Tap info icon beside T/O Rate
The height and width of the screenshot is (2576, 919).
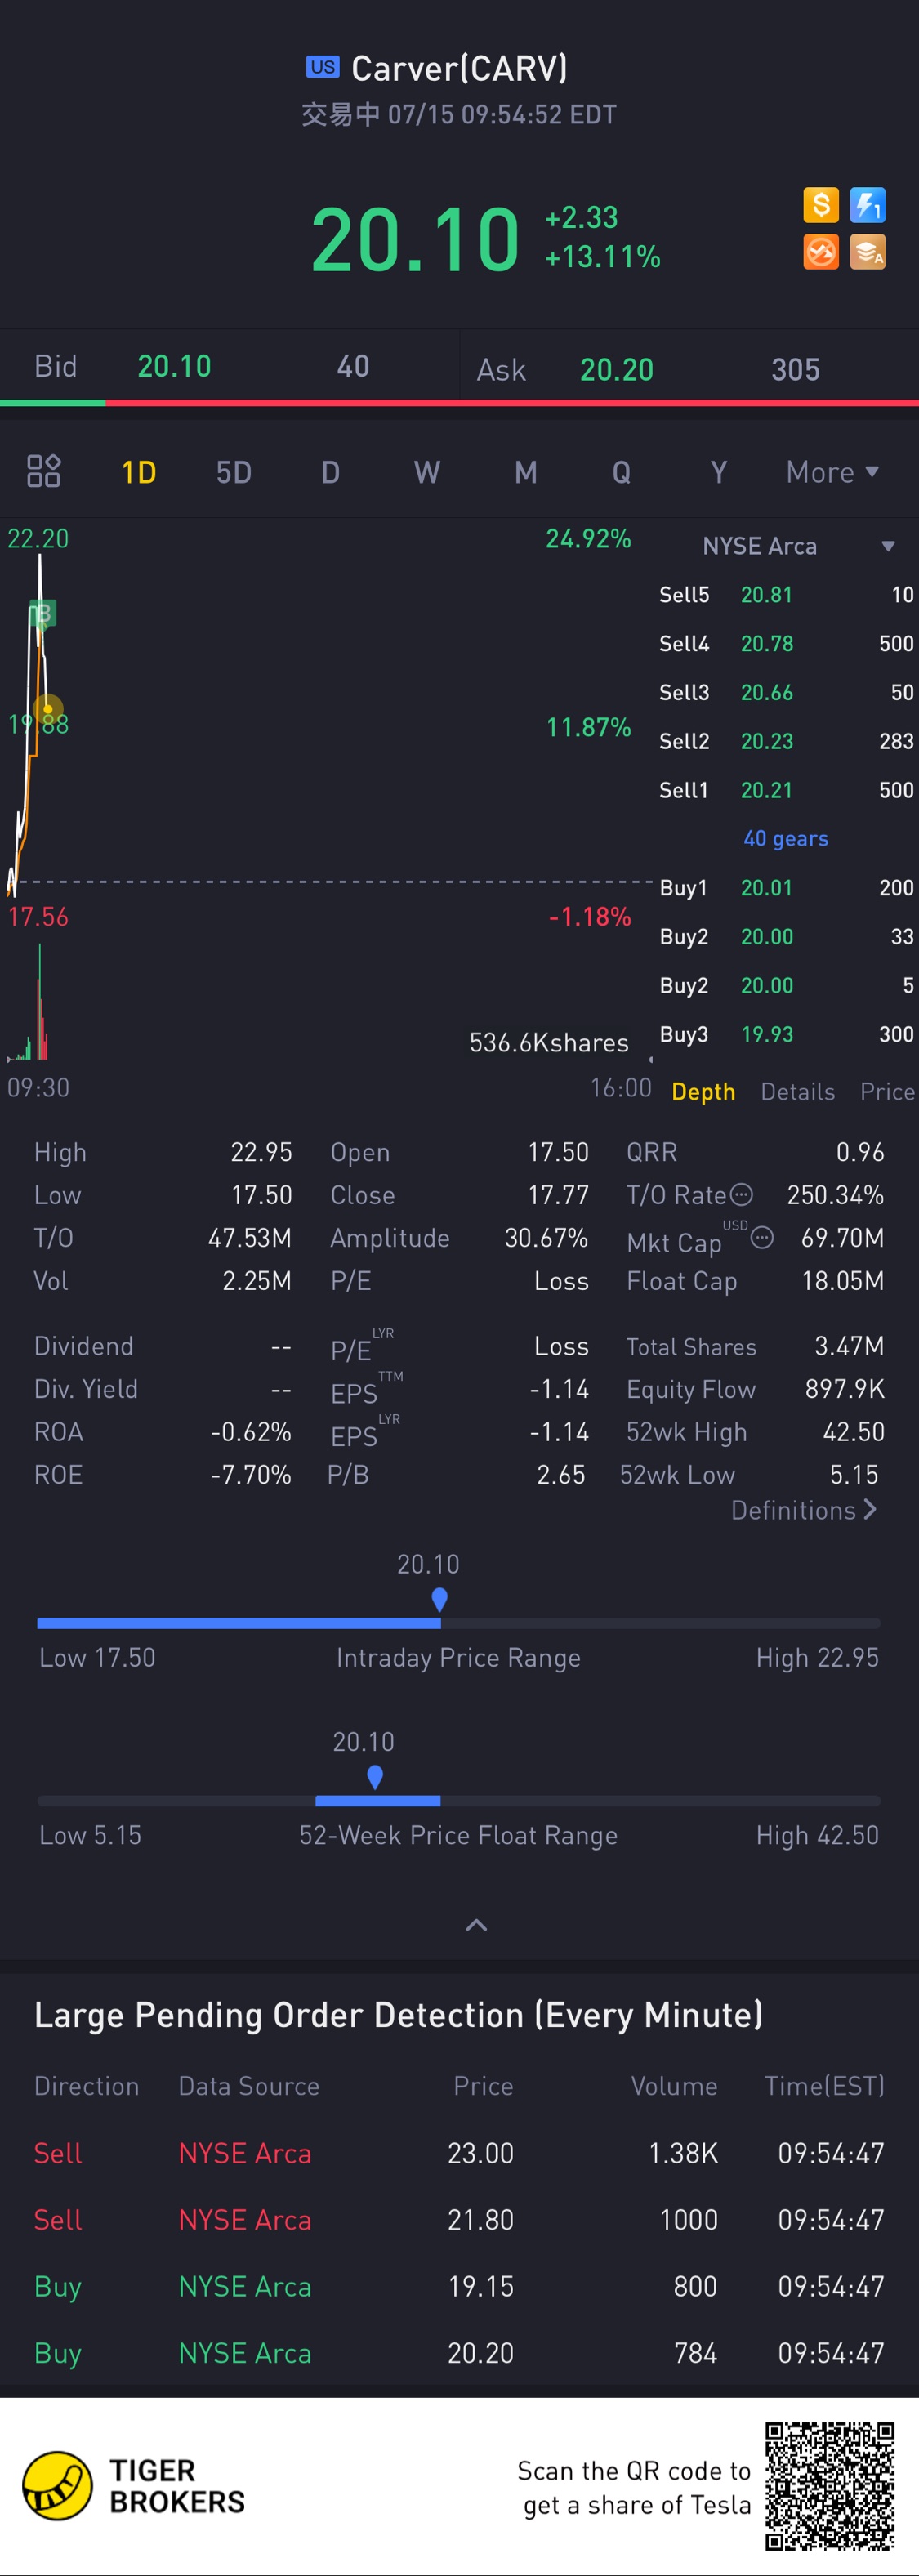tap(741, 1194)
